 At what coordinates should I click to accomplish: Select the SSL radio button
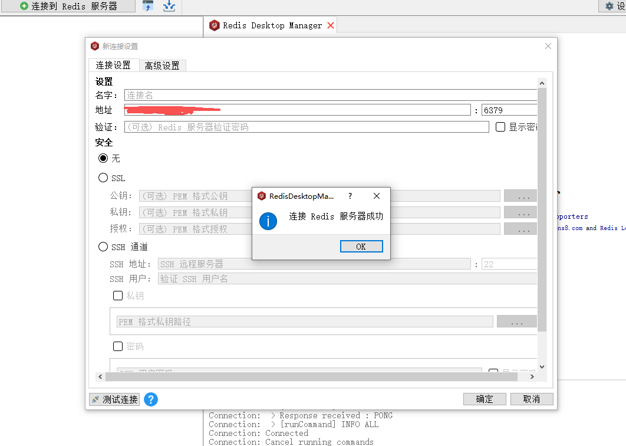pos(103,178)
